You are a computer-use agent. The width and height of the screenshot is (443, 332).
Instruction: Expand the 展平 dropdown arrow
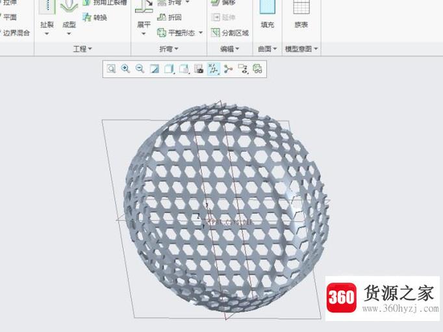pyautogui.click(x=144, y=34)
